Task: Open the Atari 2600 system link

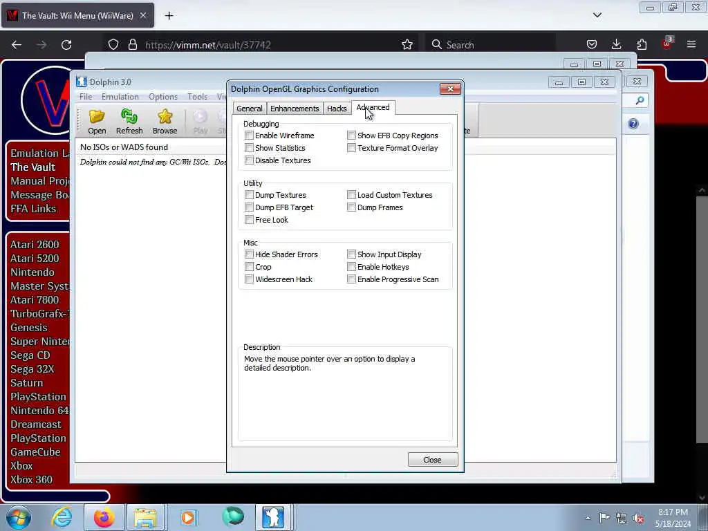Action: coord(35,244)
